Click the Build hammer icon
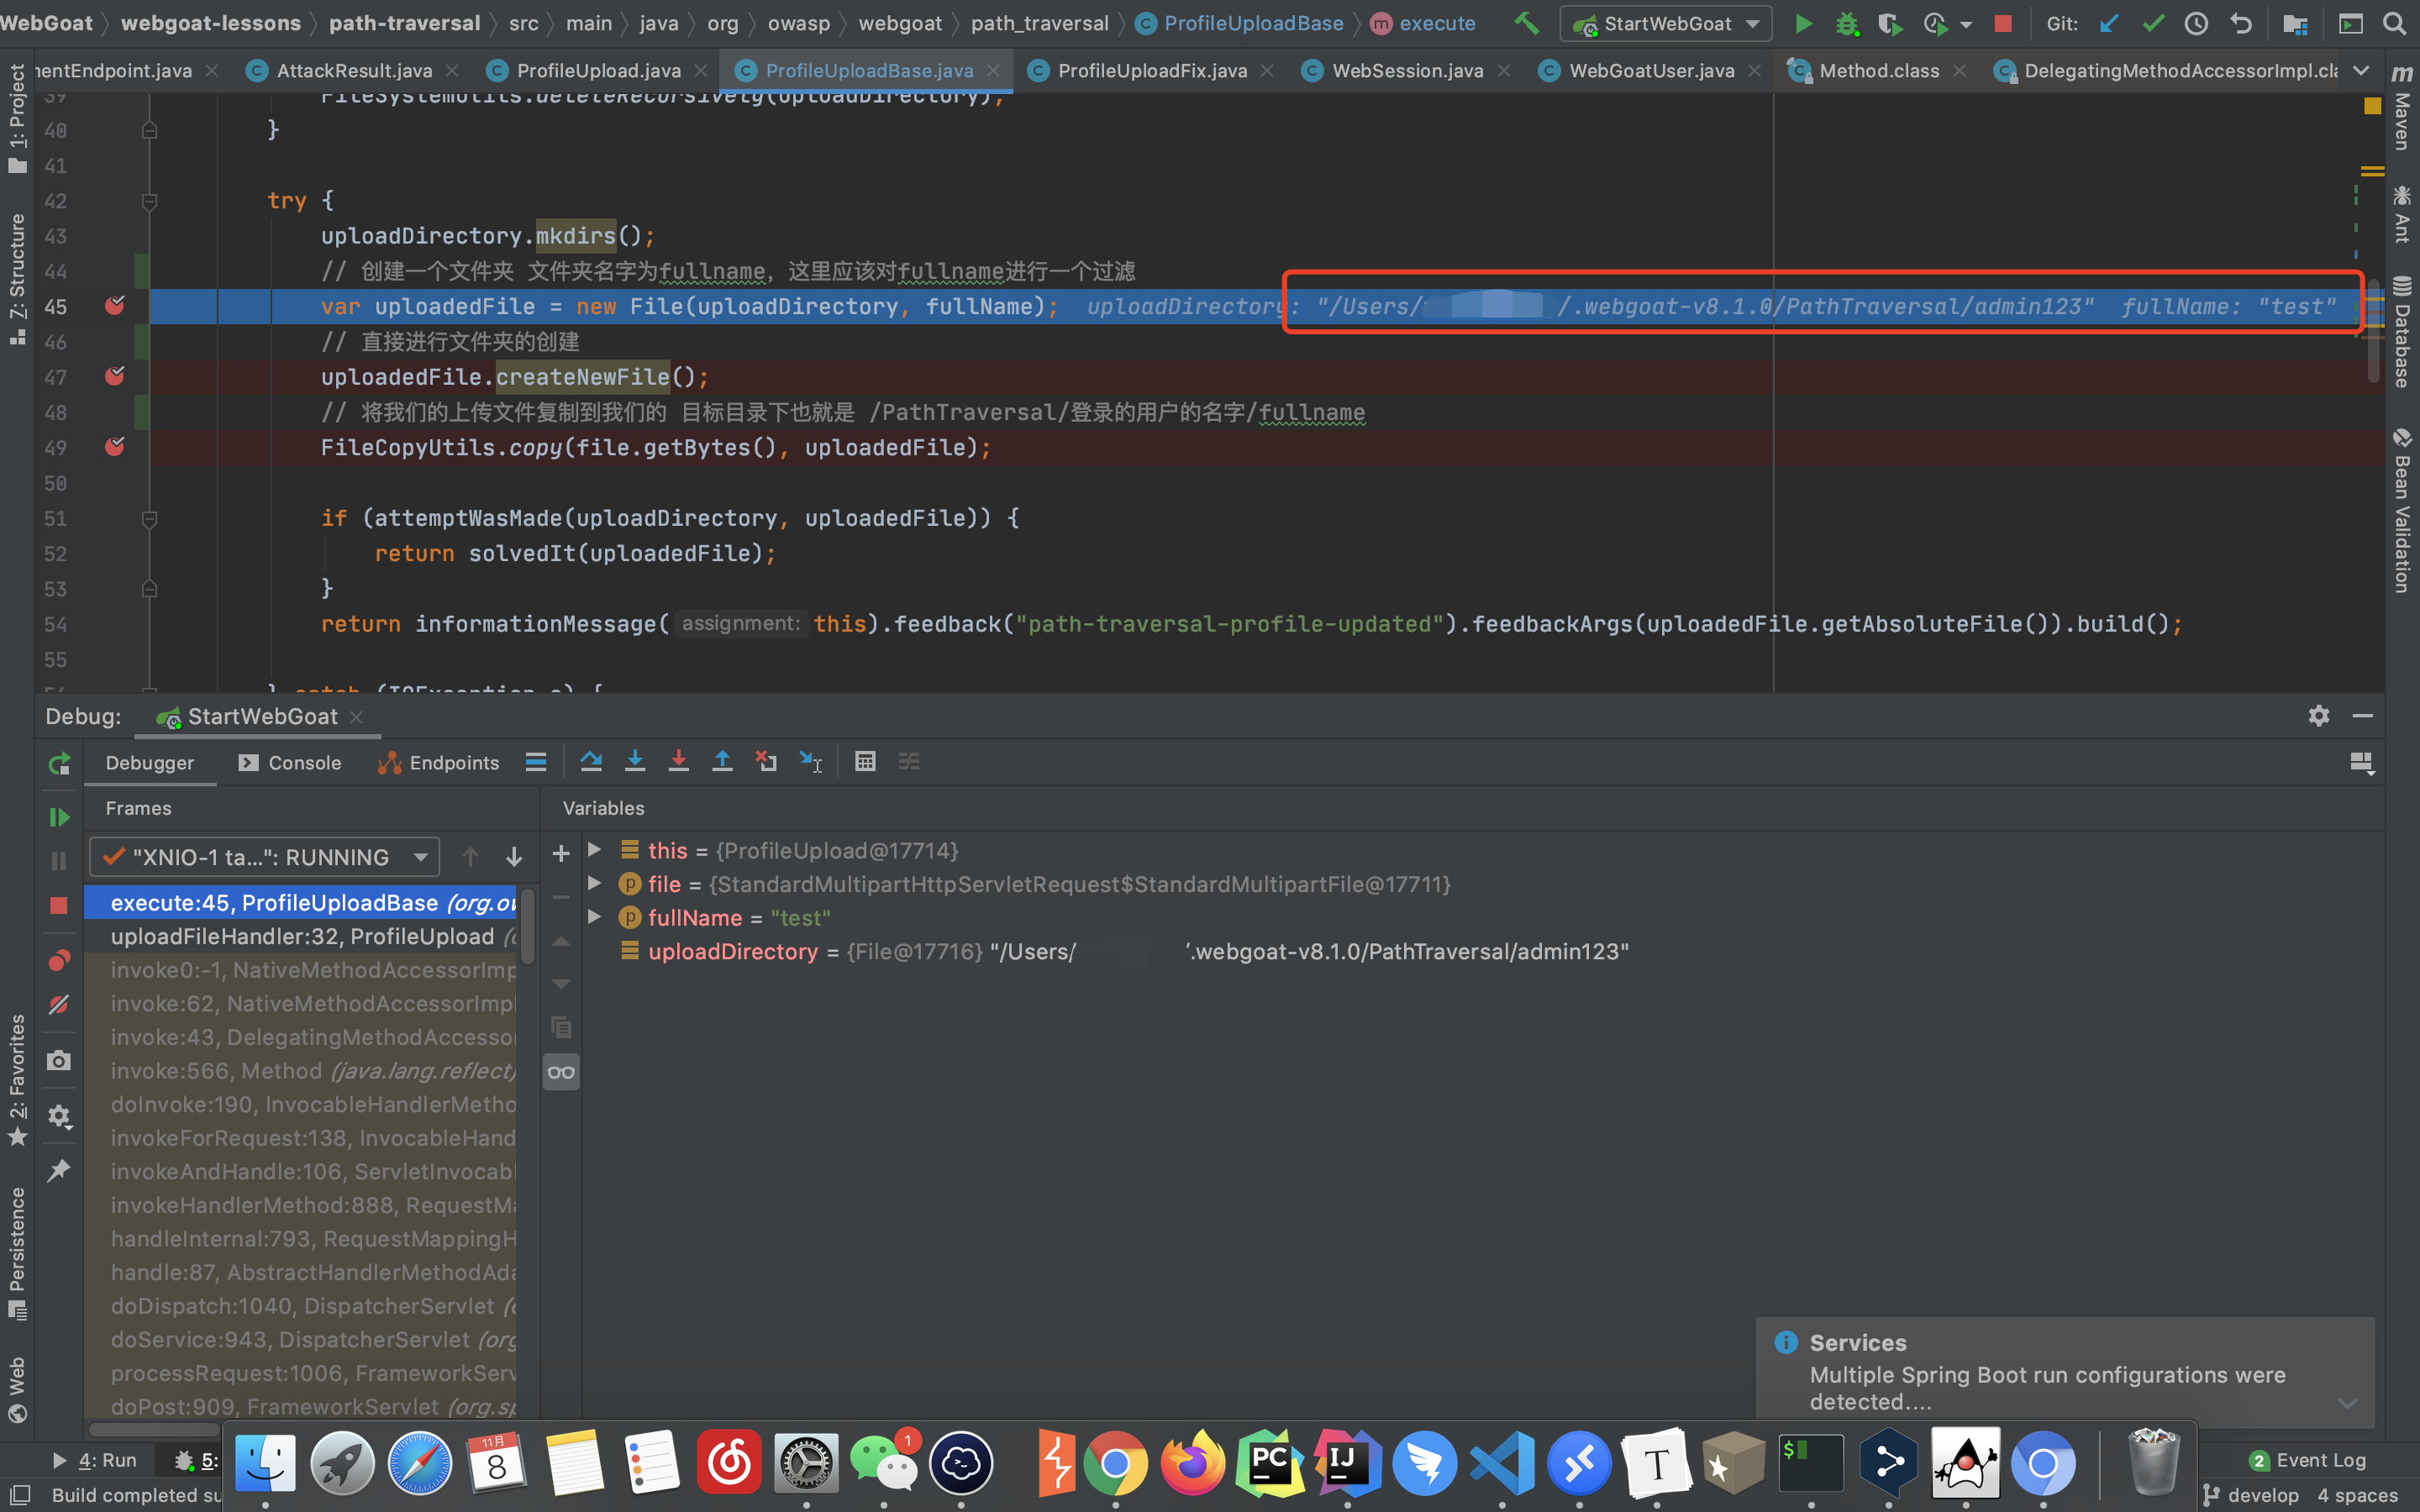Screen dimensions: 2420x1512 coord(1526,23)
